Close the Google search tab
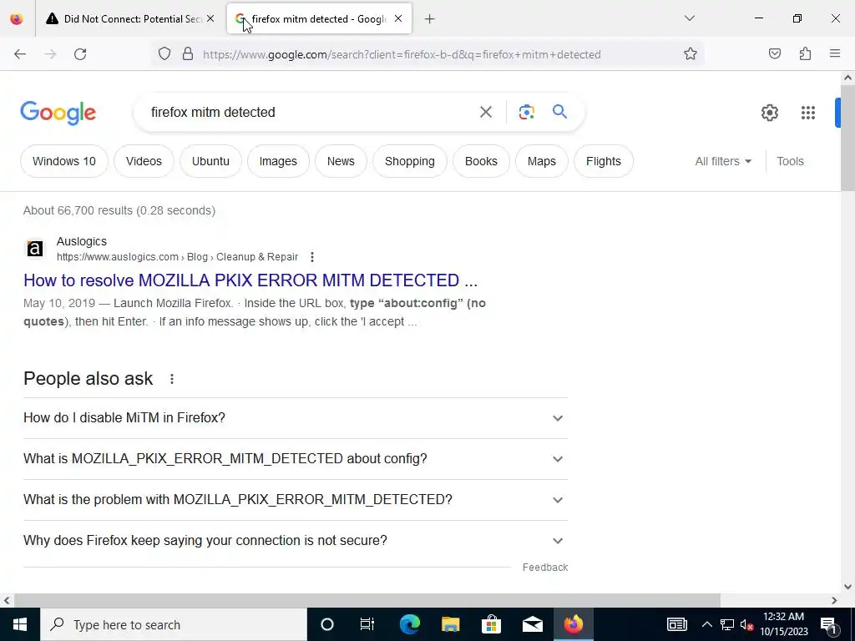Image resolution: width=855 pixels, height=641 pixels. coord(398,19)
